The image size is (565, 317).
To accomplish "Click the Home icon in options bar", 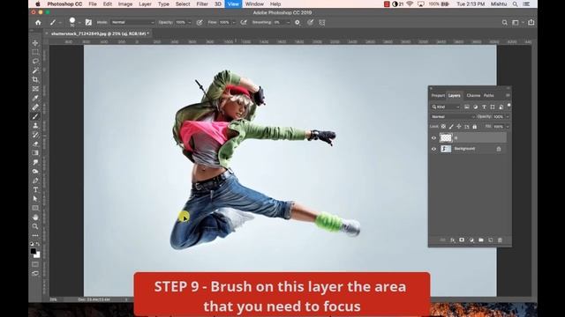I will point(38,22).
